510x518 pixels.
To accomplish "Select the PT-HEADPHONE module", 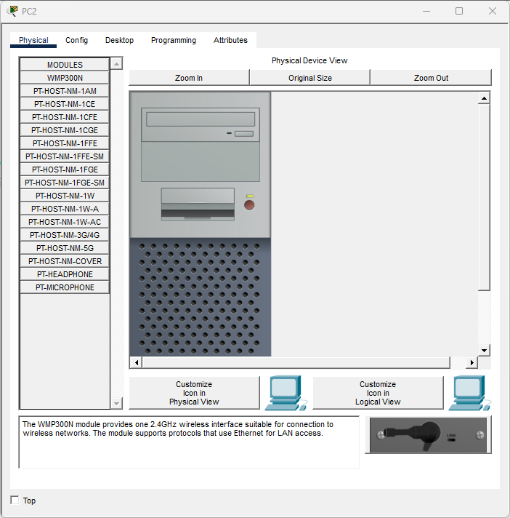I will (65, 274).
